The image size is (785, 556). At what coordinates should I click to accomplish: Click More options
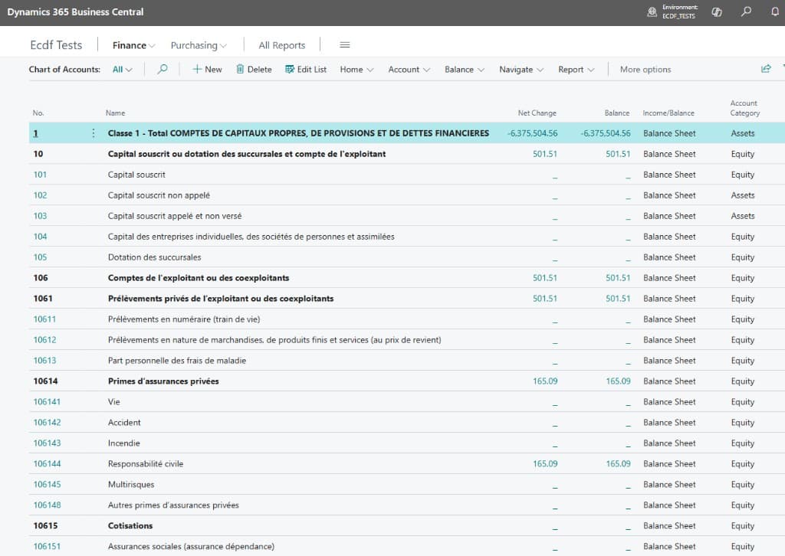pos(645,69)
